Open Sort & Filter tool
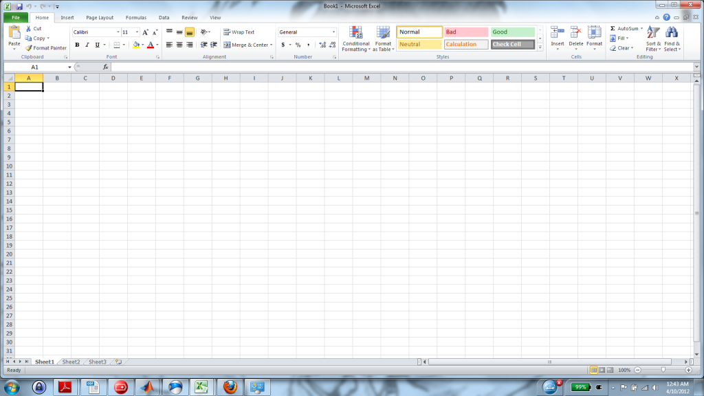The width and height of the screenshot is (704, 396). pyautogui.click(x=653, y=38)
